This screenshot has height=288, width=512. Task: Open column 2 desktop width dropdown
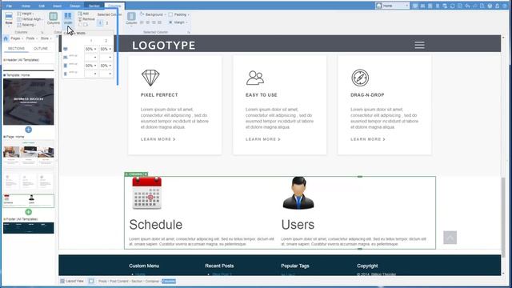point(106,49)
